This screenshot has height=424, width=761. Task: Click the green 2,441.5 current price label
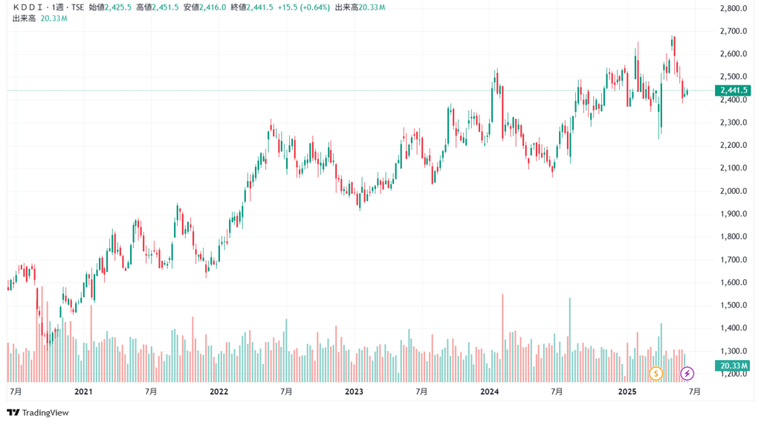[733, 91]
